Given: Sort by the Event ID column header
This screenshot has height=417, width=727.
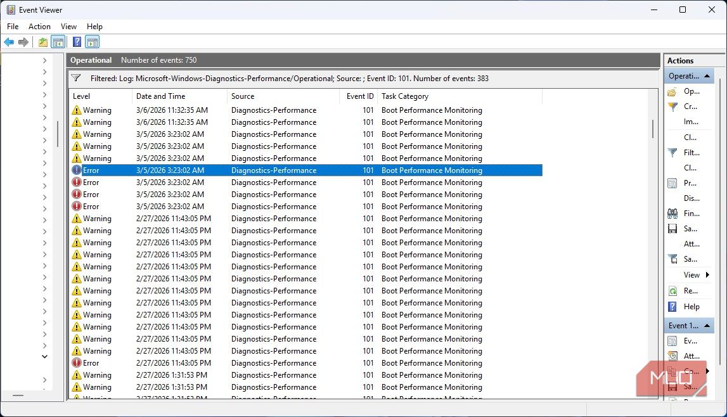Looking at the screenshot, I should pyautogui.click(x=359, y=96).
